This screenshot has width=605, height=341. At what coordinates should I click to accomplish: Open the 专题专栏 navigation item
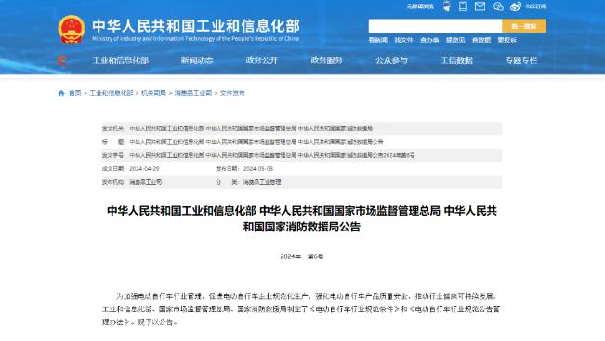[x=521, y=60]
